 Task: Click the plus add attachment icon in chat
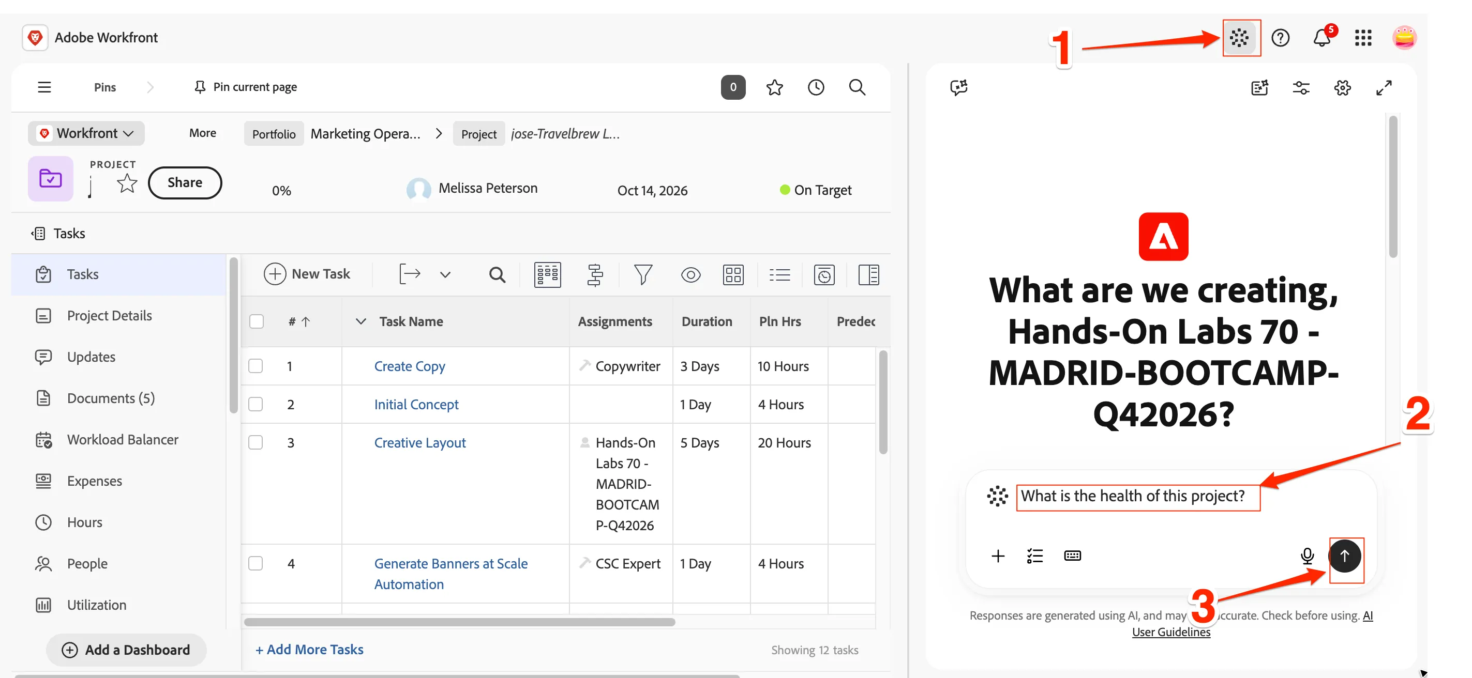[x=998, y=556]
